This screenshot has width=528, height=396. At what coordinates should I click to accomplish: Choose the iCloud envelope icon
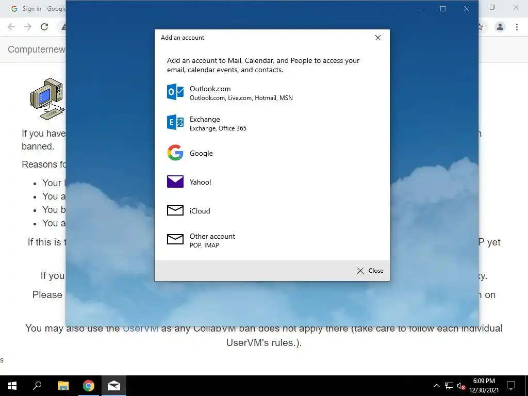click(175, 210)
